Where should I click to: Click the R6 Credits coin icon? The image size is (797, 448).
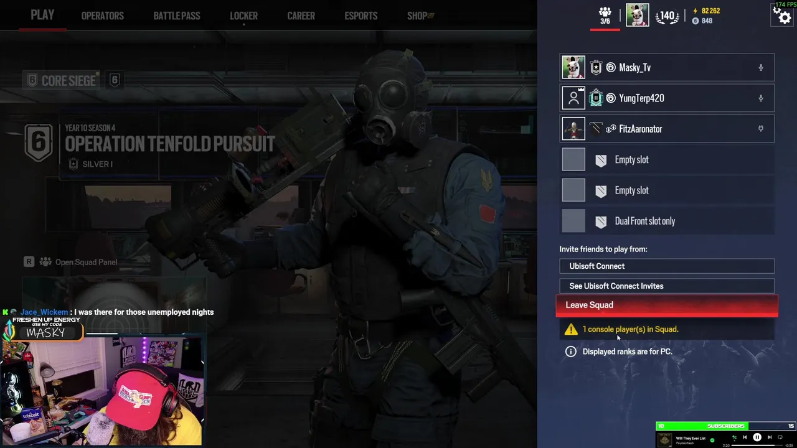tap(696, 21)
